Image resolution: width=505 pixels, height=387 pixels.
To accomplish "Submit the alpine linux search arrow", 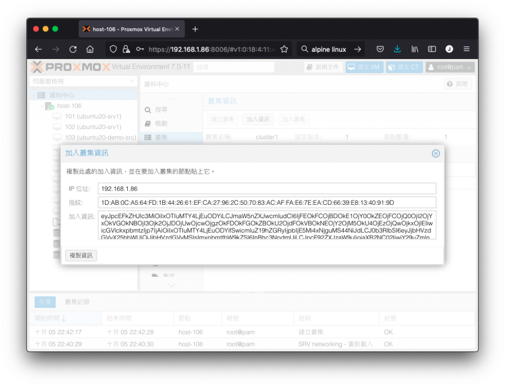I will pyautogui.click(x=358, y=49).
